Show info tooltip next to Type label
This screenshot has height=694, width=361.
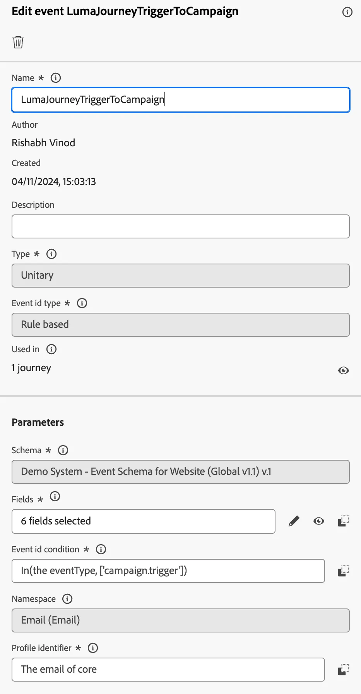click(51, 254)
